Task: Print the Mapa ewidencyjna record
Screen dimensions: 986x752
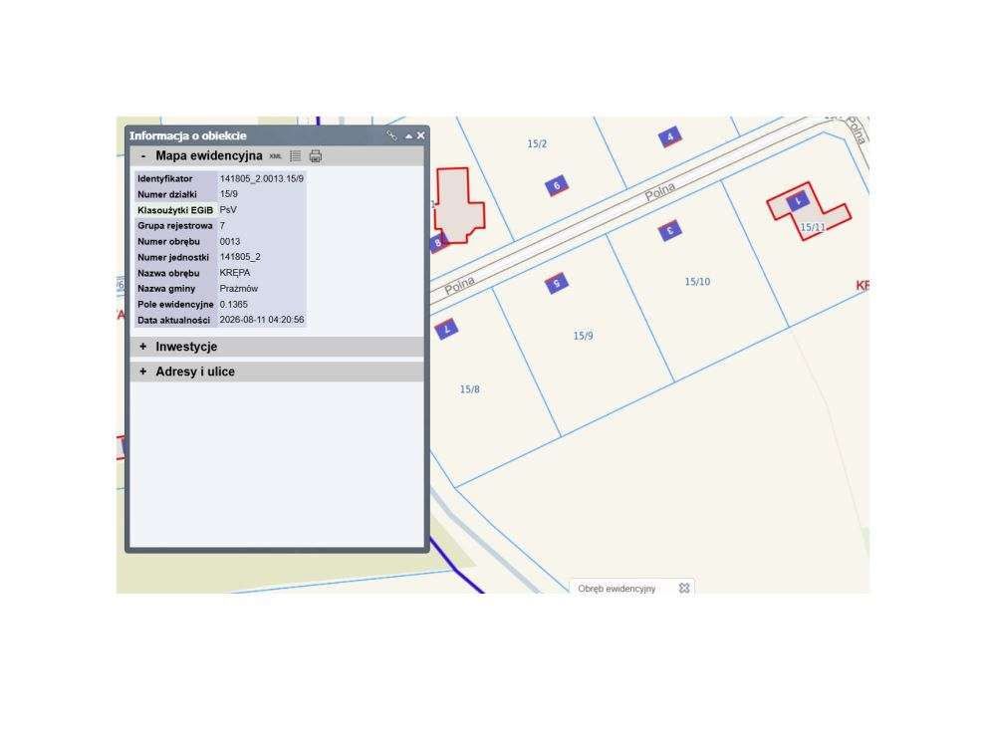Action: click(x=316, y=156)
